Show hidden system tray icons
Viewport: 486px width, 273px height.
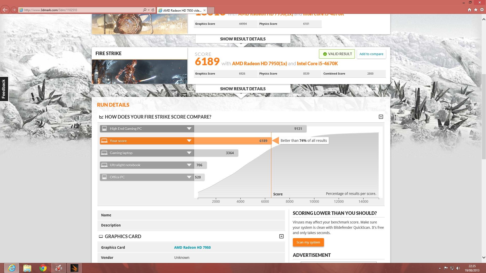tap(440, 268)
